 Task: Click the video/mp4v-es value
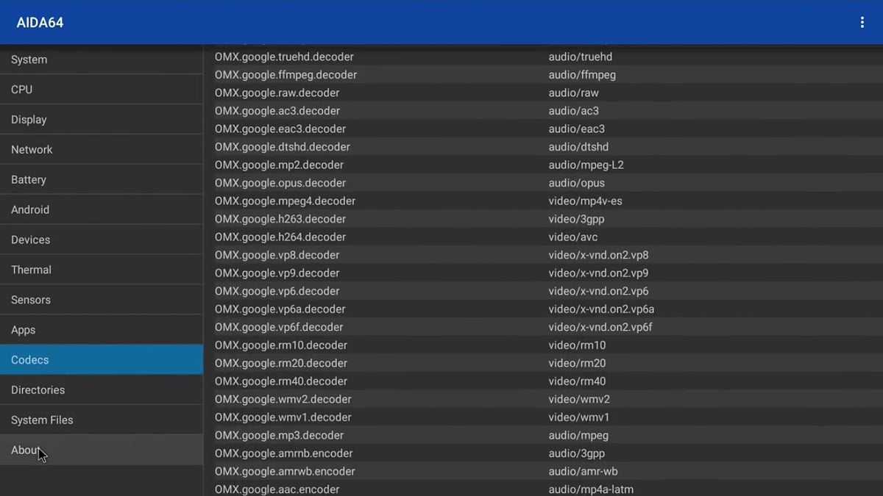pyautogui.click(x=585, y=201)
